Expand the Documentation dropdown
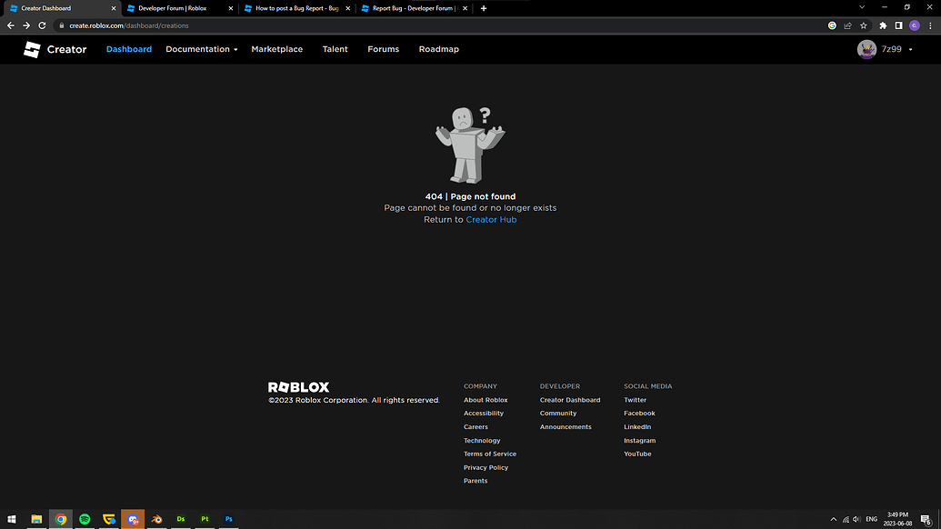 tap(201, 49)
